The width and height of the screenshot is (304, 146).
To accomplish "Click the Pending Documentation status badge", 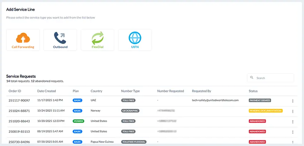I will [x=265, y=111].
